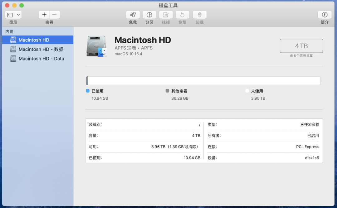Click the 3.95 TB unused value
Screen dimensions: 337x208
coord(258,98)
